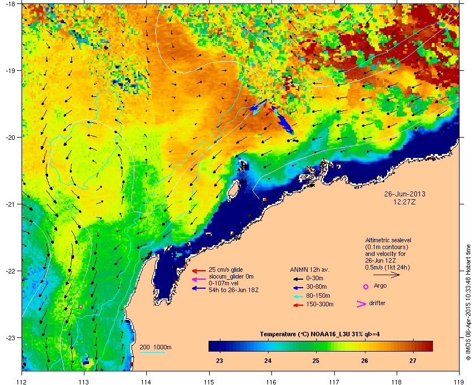Click the red 150-300m ANMN arrow icon
Viewport: 476px width, 385px height.
coord(299,305)
